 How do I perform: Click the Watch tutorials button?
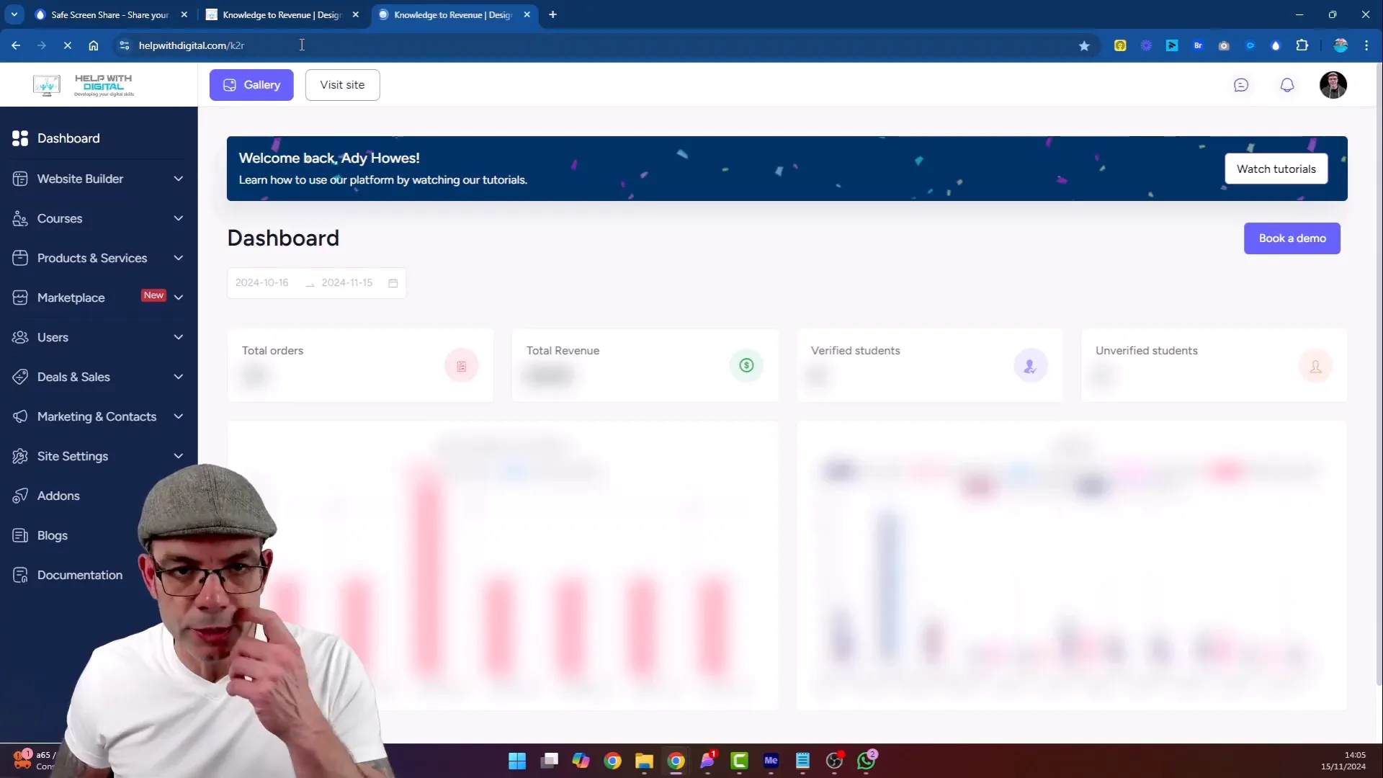pyautogui.click(x=1276, y=168)
